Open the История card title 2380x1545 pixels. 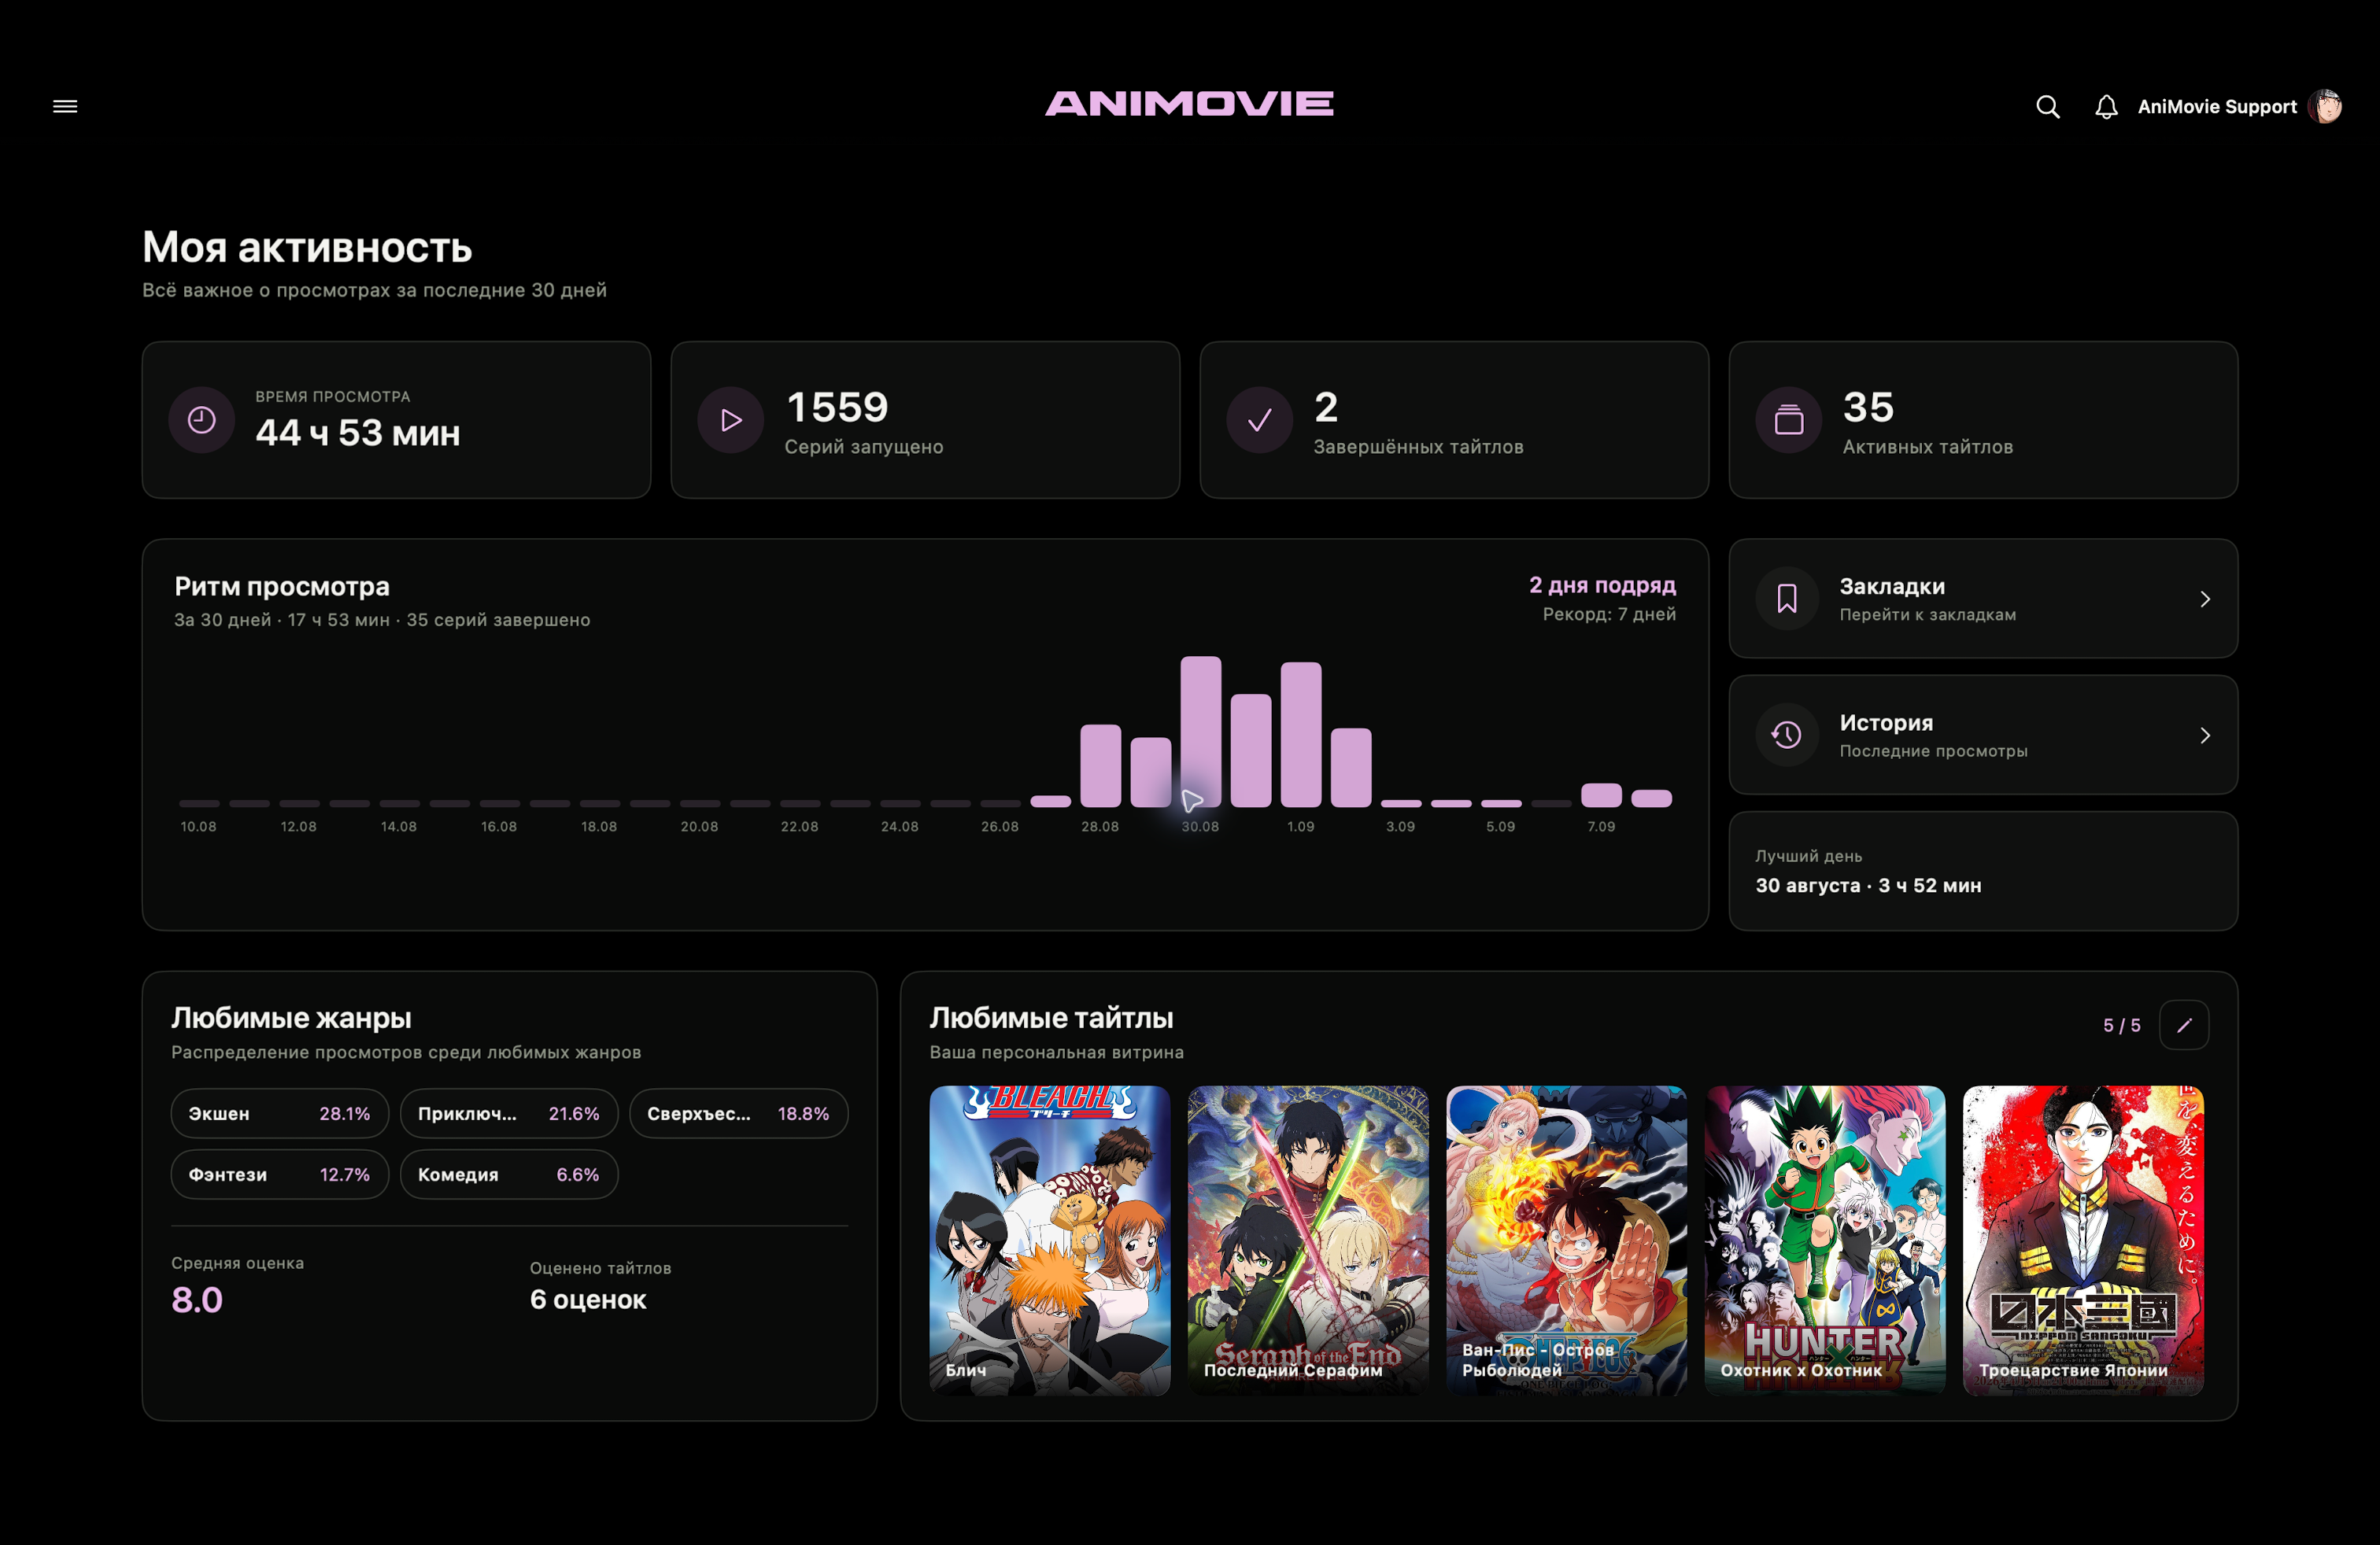[1886, 722]
